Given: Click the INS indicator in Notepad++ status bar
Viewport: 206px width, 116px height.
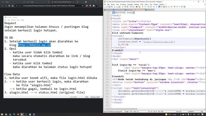Looking at the screenshot, I should [202, 111].
